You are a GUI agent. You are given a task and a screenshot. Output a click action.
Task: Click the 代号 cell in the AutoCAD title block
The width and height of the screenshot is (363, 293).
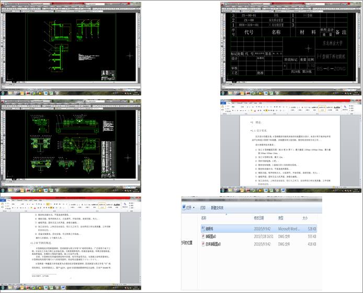pyautogui.click(x=249, y=32)
